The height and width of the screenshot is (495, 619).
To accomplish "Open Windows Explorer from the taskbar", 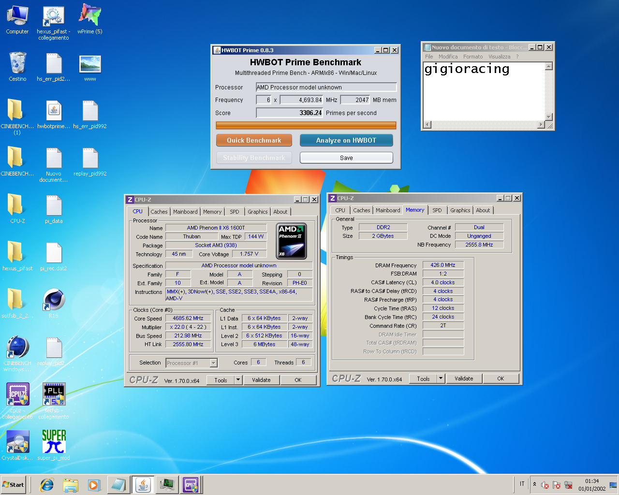I will point(71,485).
